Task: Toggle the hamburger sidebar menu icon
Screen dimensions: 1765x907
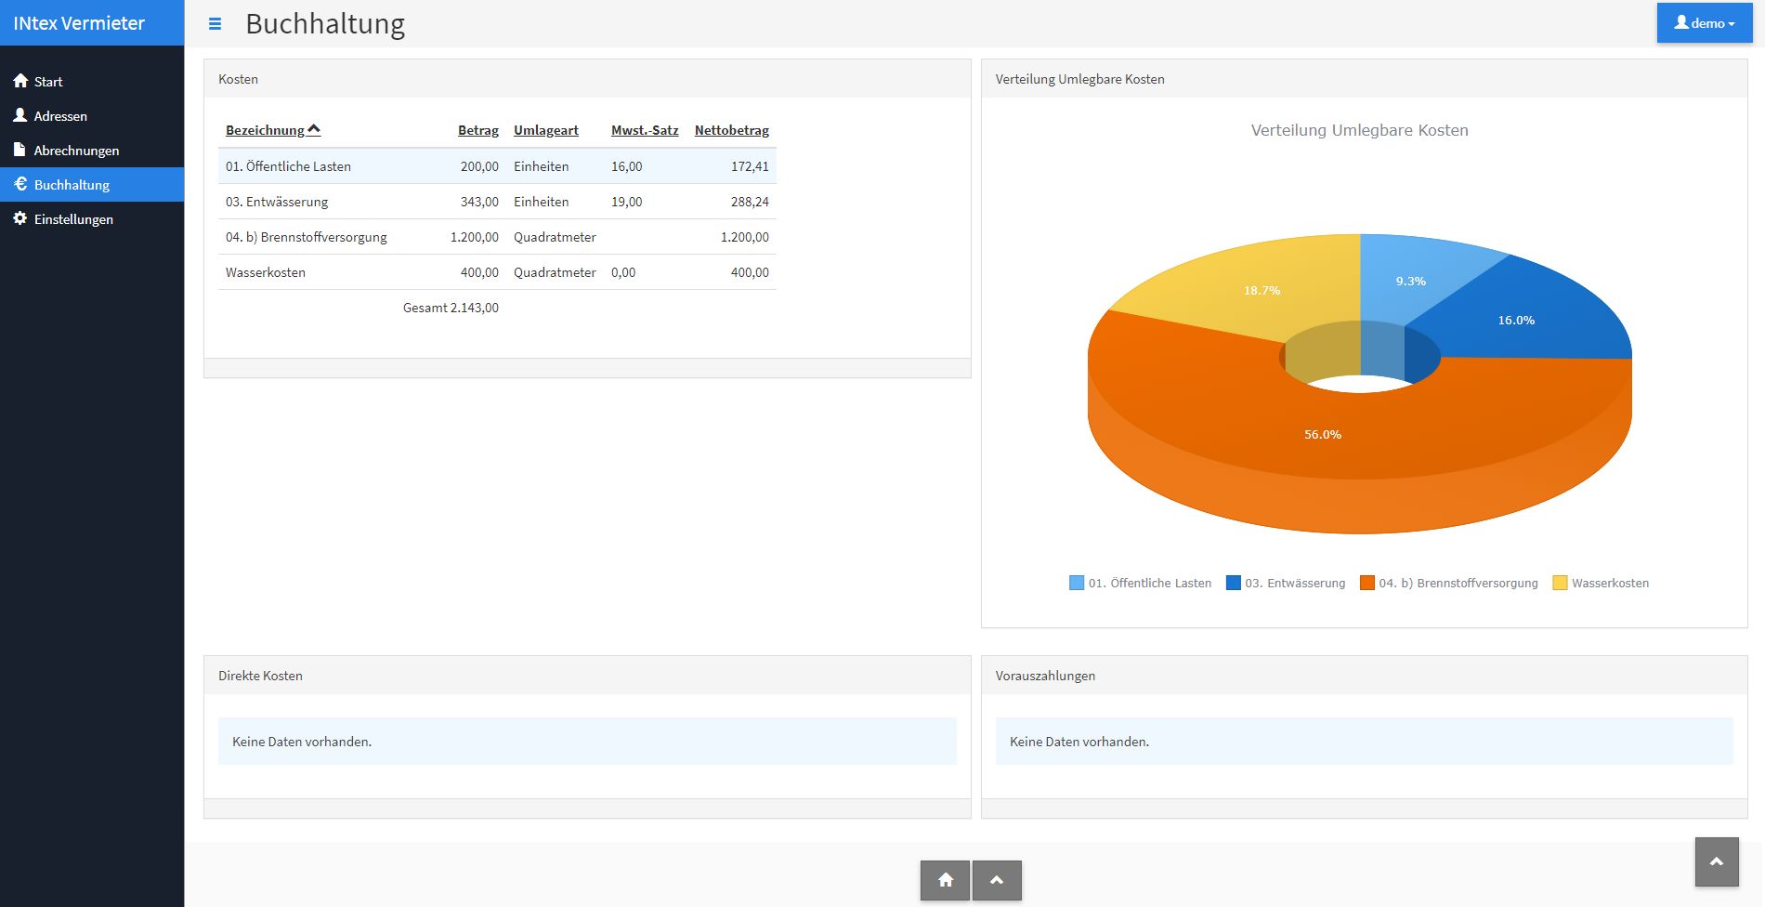Action: pos(215,24)
